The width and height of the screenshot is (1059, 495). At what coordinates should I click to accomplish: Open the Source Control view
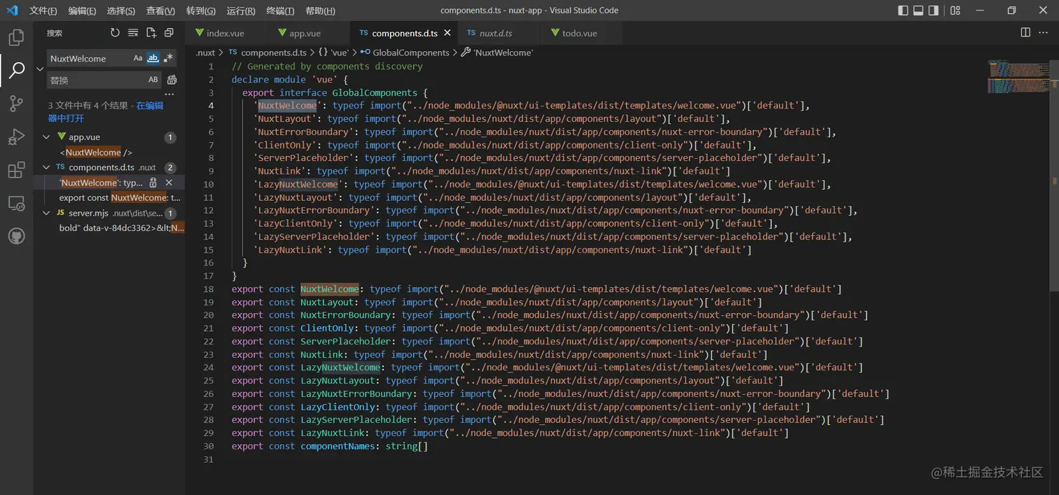tap(16, 104)
